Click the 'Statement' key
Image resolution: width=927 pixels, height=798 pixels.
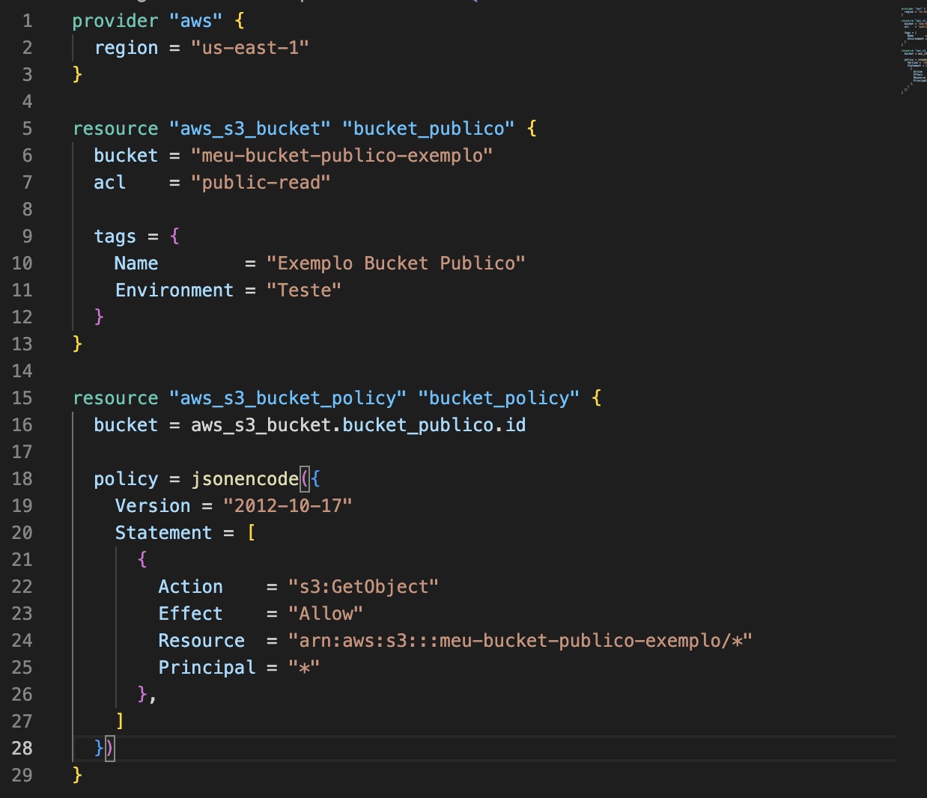point(163,534)
